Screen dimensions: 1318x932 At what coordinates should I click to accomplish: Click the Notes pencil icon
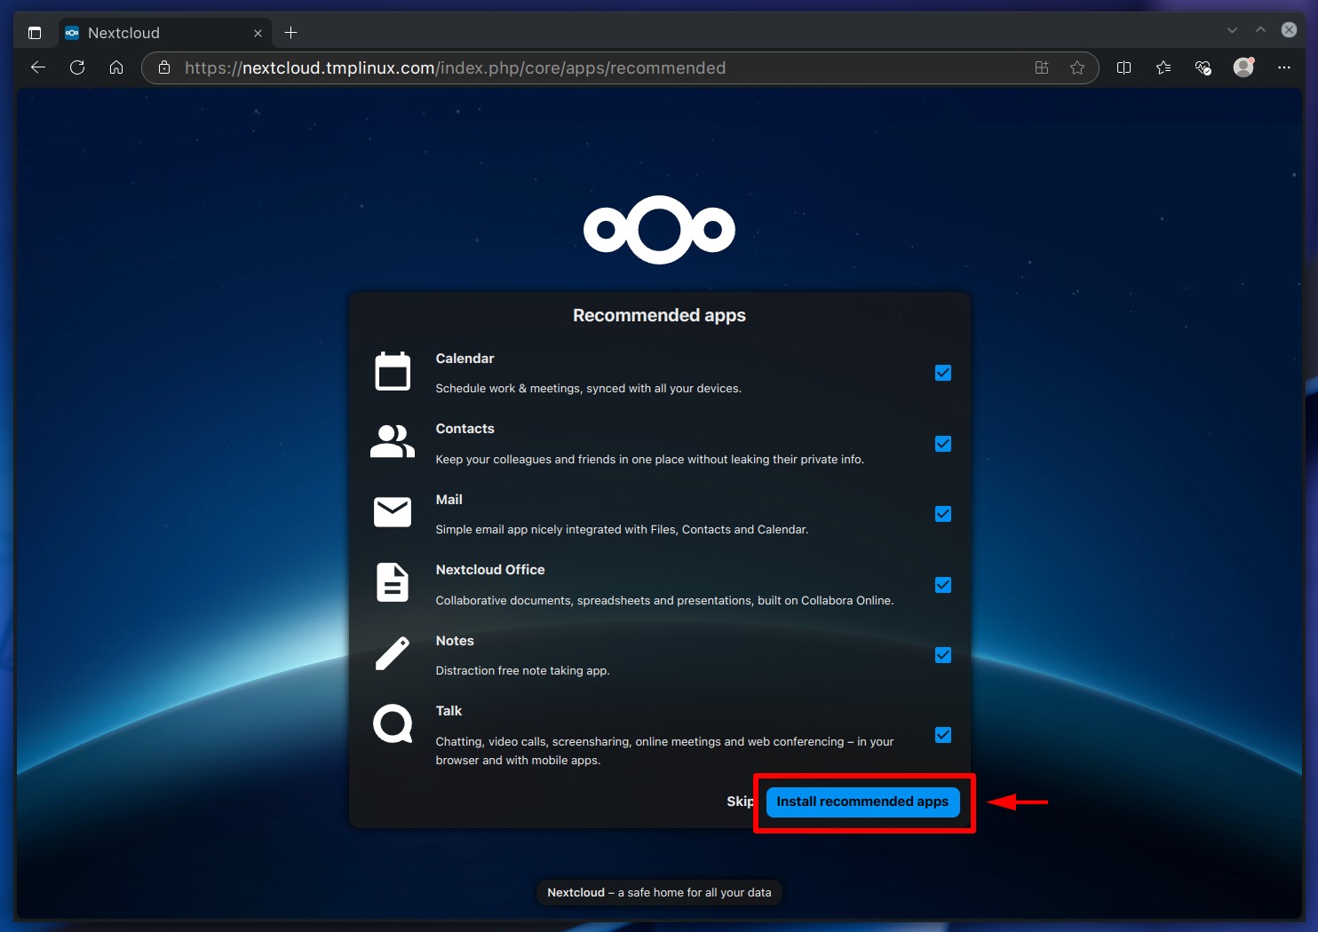(393, 653)
